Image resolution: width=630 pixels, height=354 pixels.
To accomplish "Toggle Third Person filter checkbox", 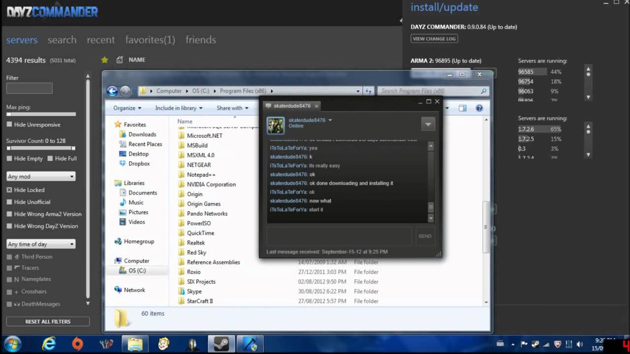I will [9, 257].
